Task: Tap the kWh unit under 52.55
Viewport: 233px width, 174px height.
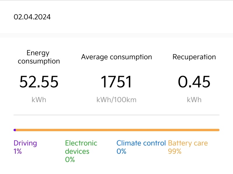Action: (39, 100)
